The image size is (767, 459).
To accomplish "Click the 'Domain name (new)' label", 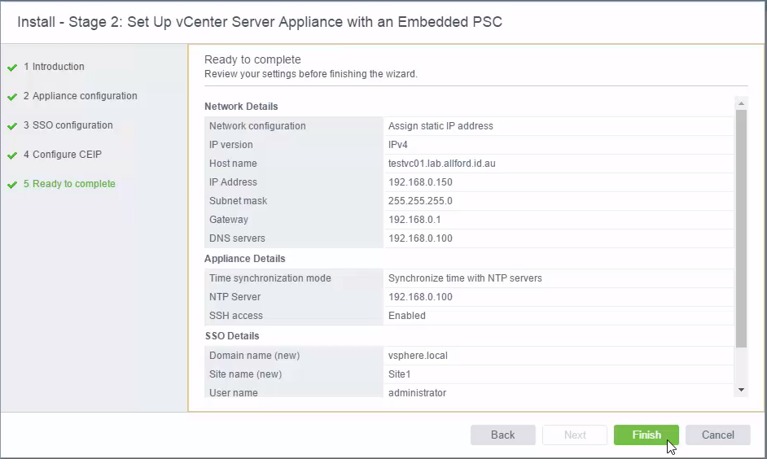I will [x=254, y=356].
